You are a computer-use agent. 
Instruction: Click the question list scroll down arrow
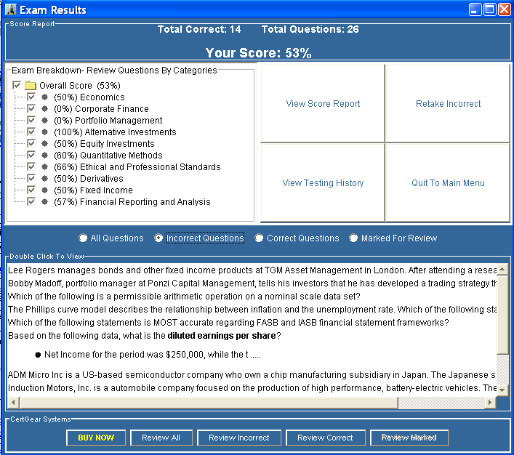[x=502, y=390]
